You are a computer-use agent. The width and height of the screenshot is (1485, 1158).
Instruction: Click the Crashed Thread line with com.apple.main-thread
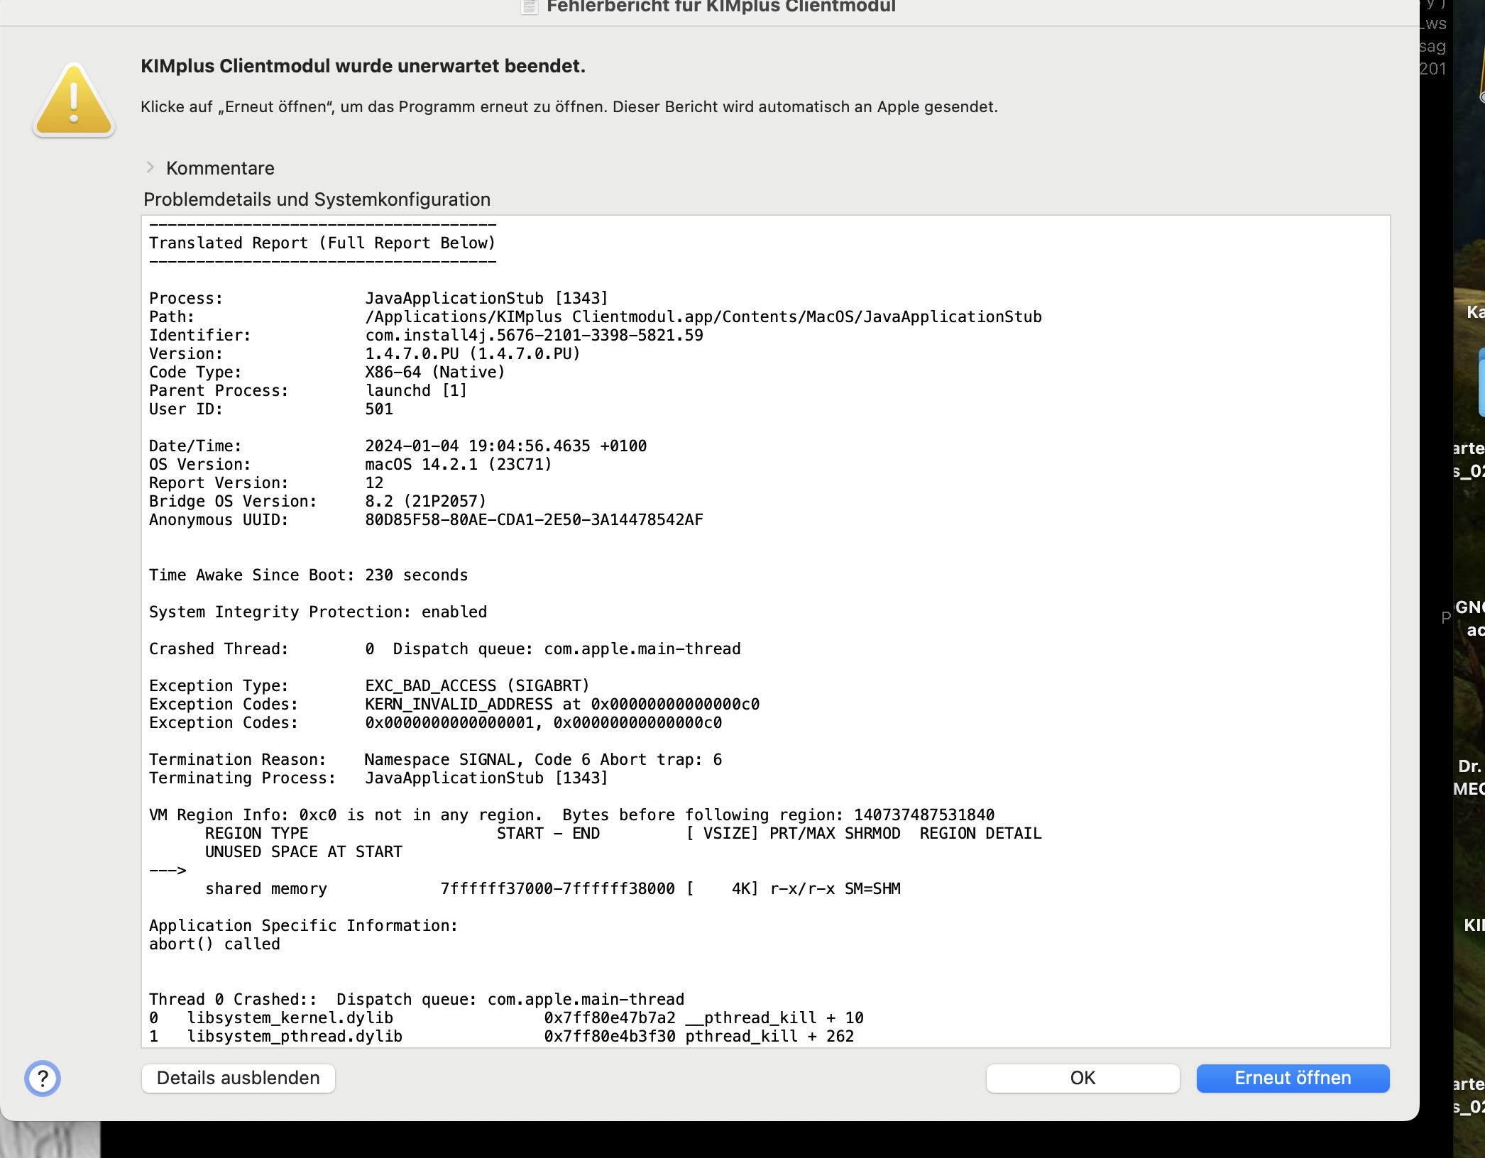click(444, 649)
